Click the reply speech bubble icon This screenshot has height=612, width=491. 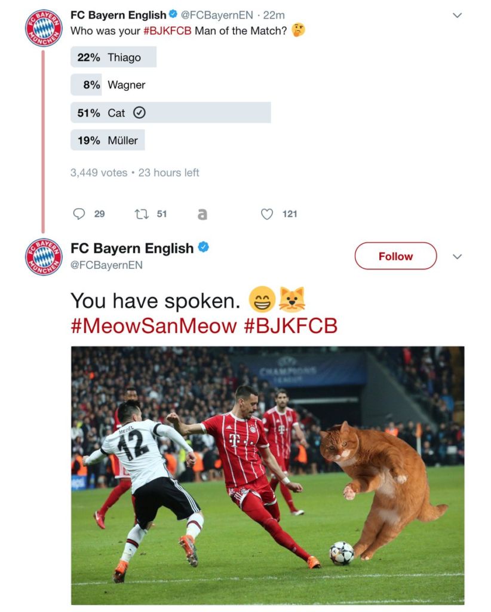(79, 214)
